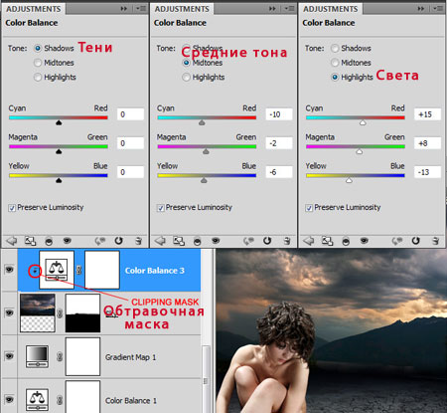The image size is (447, 413).
Task: Collapse the Midtones-selected Adjustments panel with double arrows
Action: [272, 8]
